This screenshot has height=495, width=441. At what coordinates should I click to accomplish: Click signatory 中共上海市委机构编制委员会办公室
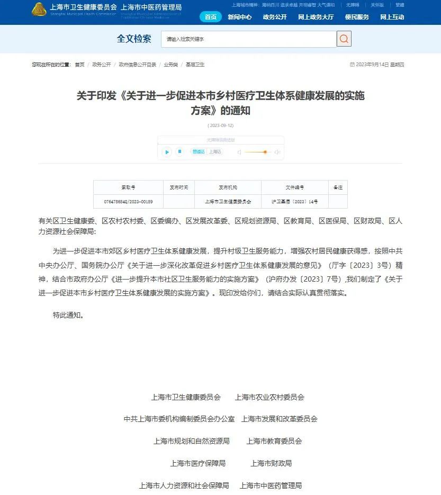(x=179, y=419)
